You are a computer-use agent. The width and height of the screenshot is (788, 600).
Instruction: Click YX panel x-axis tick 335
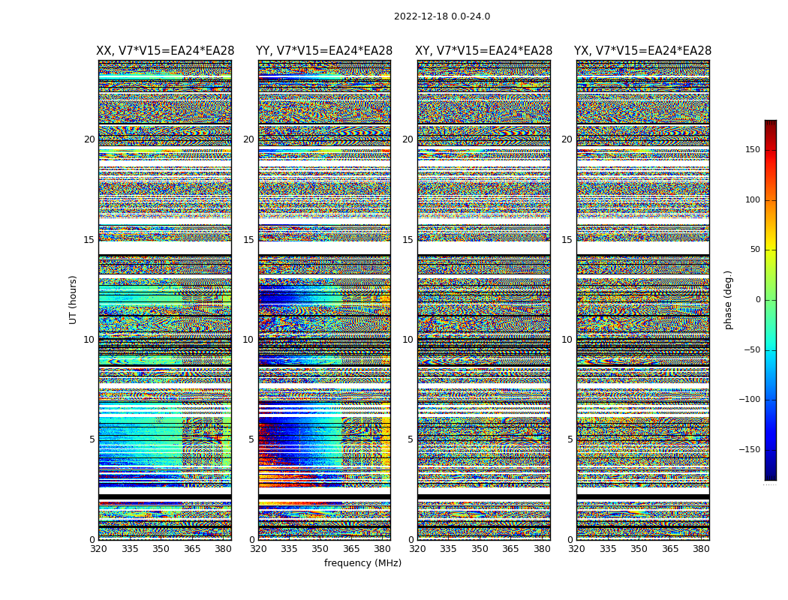tap(608, 549)
